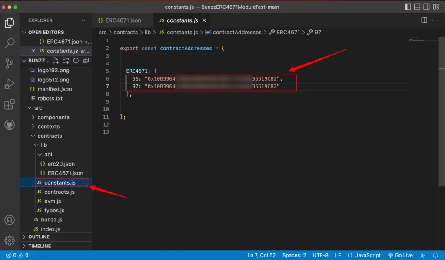Open the Extensions view
445x260 pixels.
click(x=10, y=104)
